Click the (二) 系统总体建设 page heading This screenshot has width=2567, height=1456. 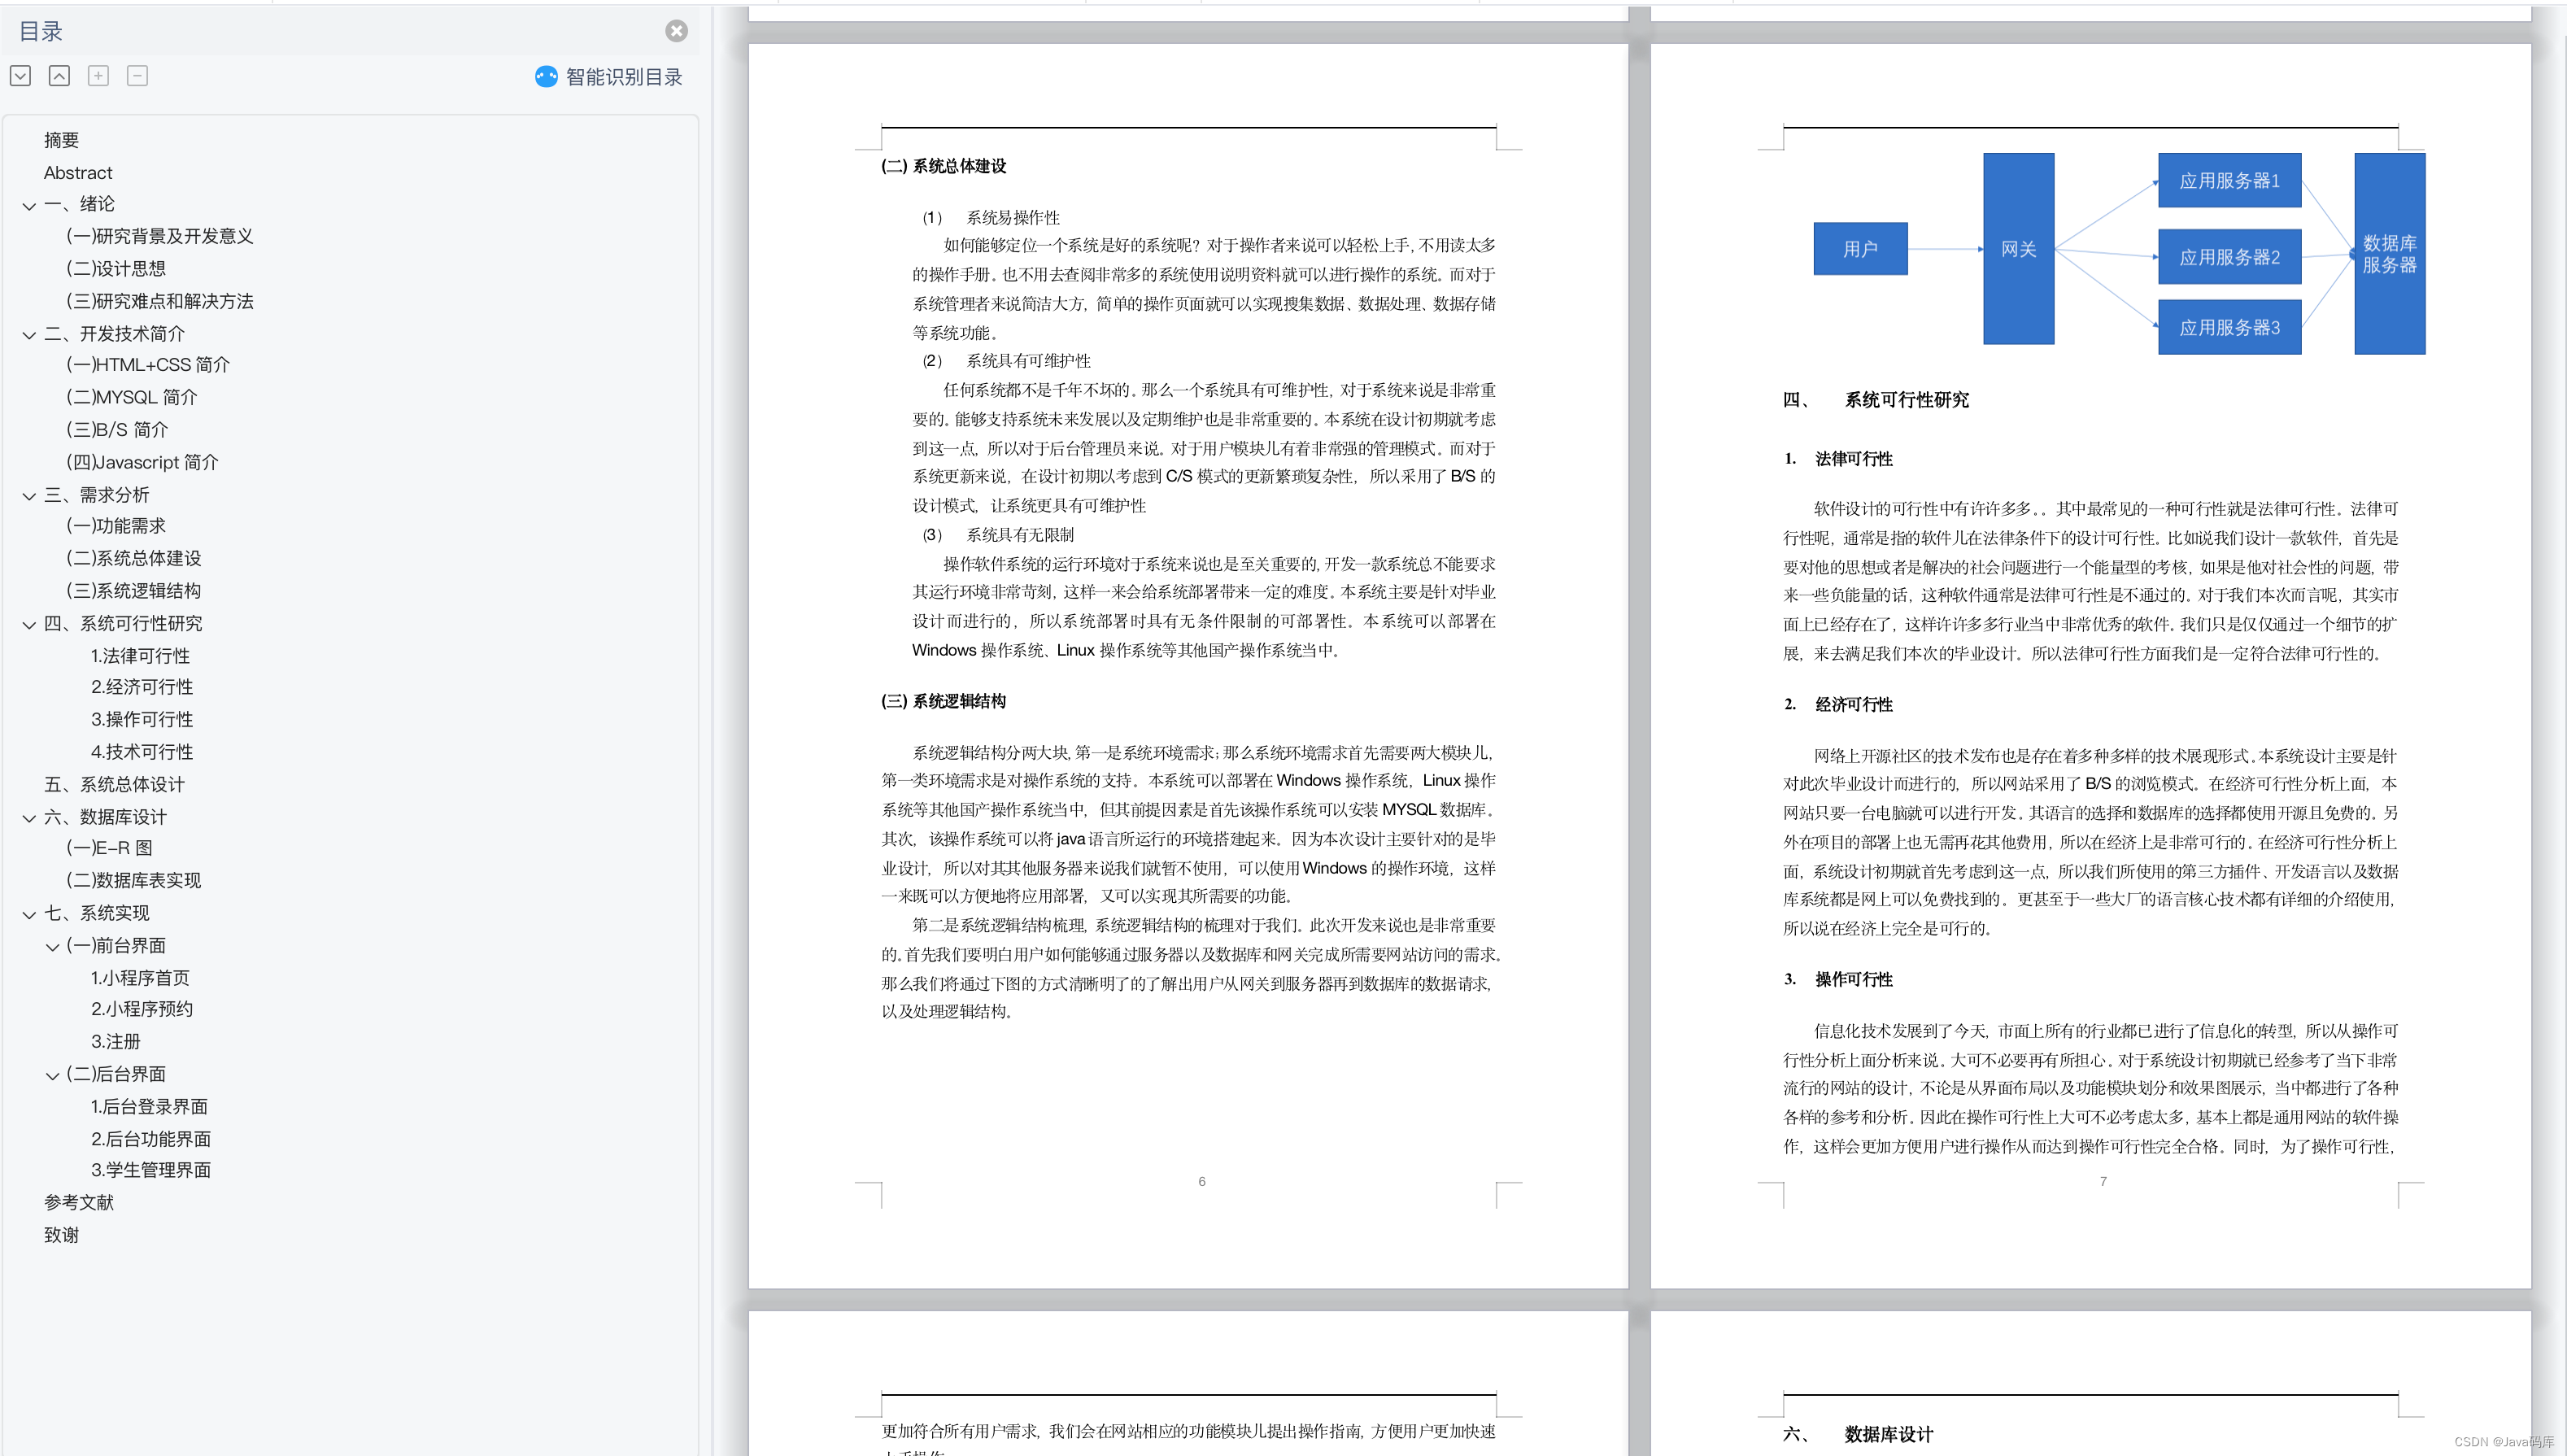[x=943, y=166]
